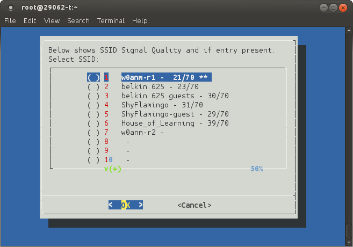Open the Edit menu
The width and height of the screenshot is (353, 247).
pos(30,20)
